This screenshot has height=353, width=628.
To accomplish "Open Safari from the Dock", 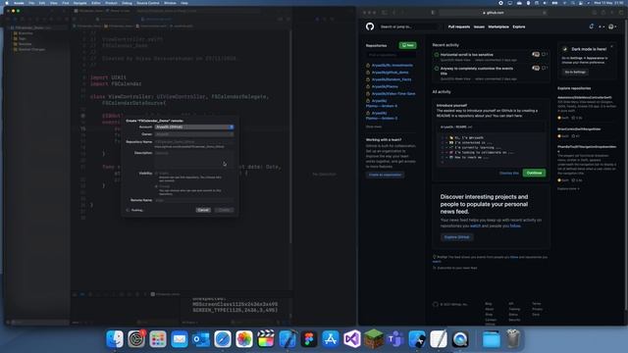I will 223,339.
